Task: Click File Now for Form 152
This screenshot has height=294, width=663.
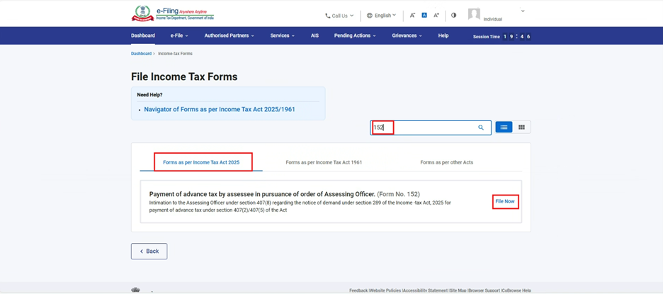Action: 505,201
